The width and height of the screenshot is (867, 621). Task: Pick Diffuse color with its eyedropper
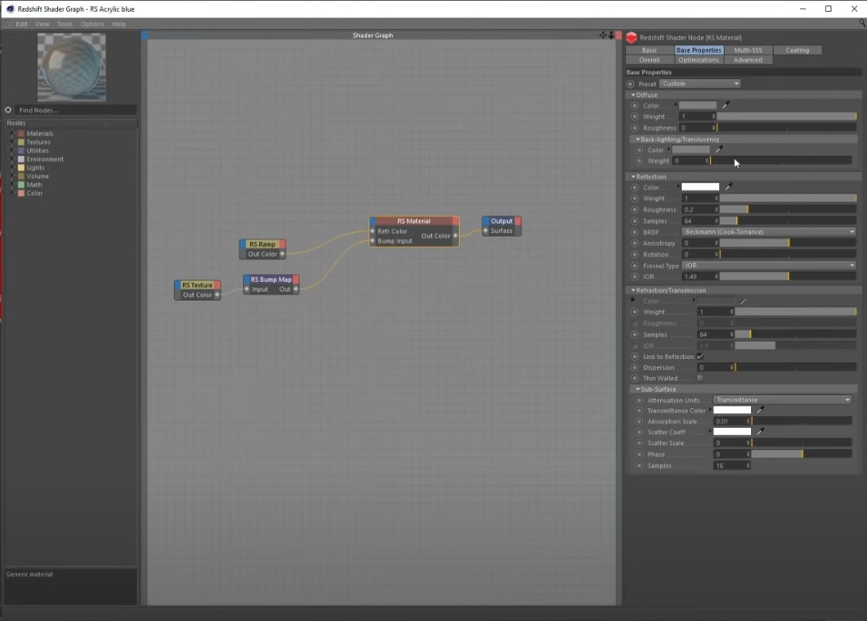[x=726, y=105]
